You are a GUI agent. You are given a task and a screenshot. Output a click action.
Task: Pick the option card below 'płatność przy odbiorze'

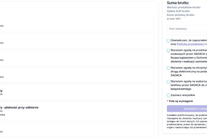(76, 129)
